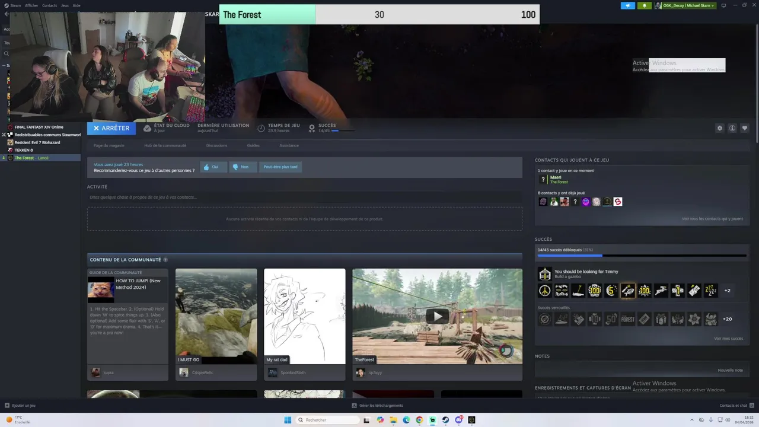
Task: Select TEKKEN 8 in library
Action: (24, 150)
